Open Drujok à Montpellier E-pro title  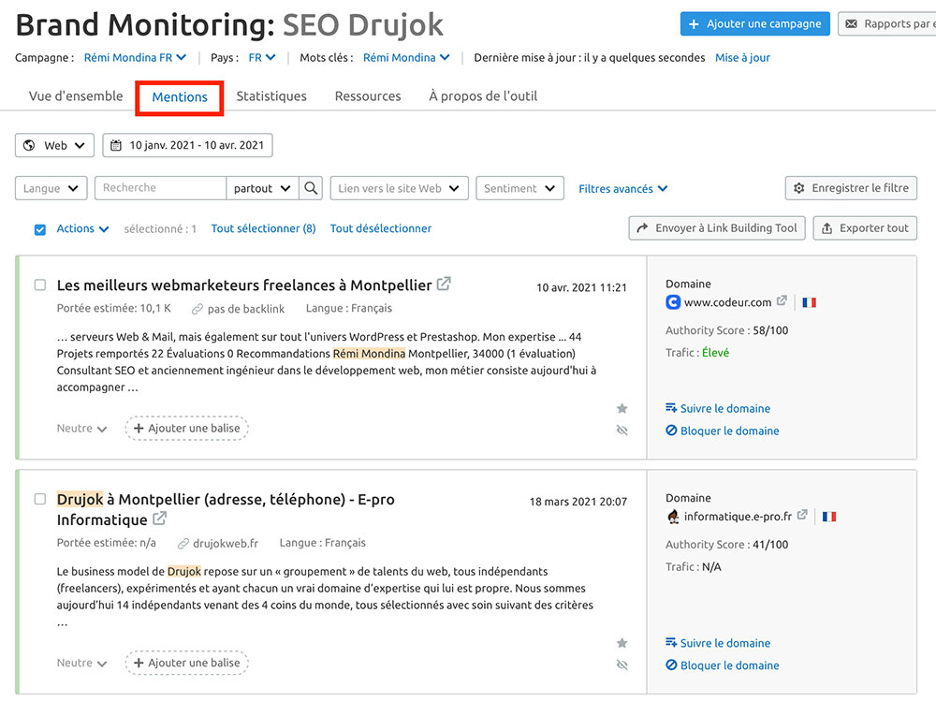[x=226, y=509]
